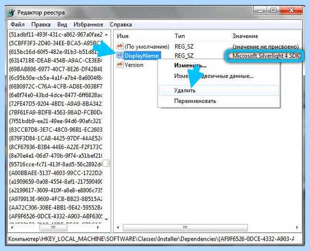This screenshot has height=251, width=310.
Task: Select the DisplayName value
Action: 142,56
